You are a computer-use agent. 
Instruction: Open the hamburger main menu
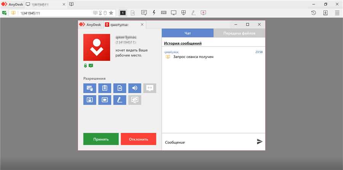point(337,13)
